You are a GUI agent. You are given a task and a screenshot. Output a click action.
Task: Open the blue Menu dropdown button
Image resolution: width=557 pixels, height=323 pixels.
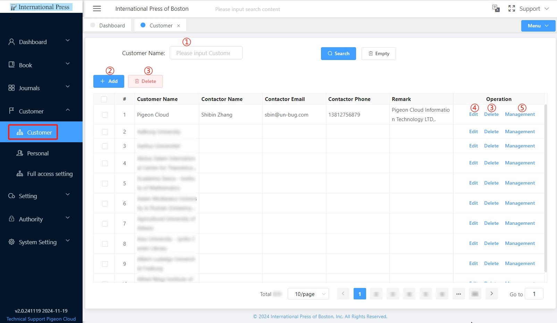pos(538,26)
